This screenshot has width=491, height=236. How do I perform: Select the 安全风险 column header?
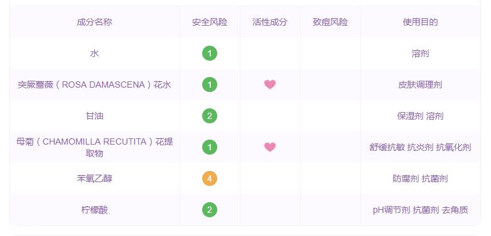point(210,22)
